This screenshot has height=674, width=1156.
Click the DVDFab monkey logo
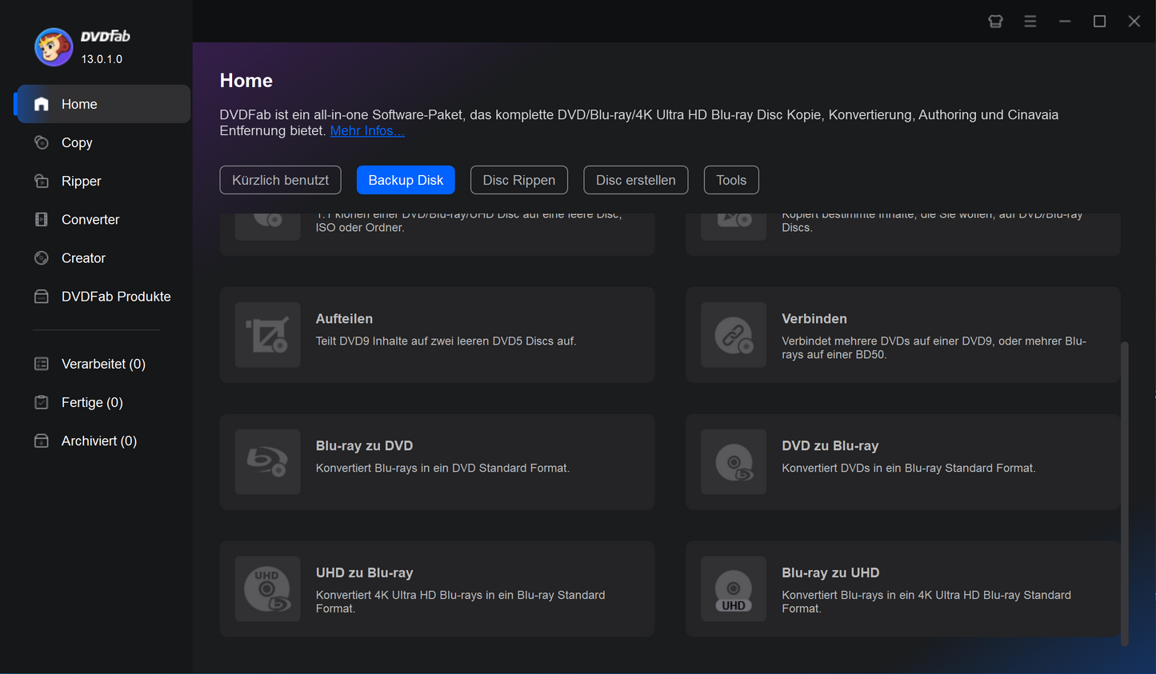(x=54, y=47)
